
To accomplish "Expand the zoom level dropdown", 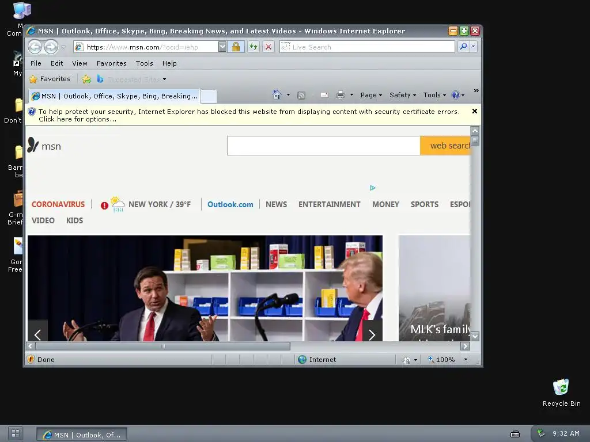I will click(x=466, y=360).
